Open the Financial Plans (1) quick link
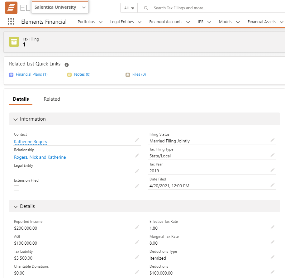The height and width of the screenshot is (278, 285). click(x=31, y=74)
